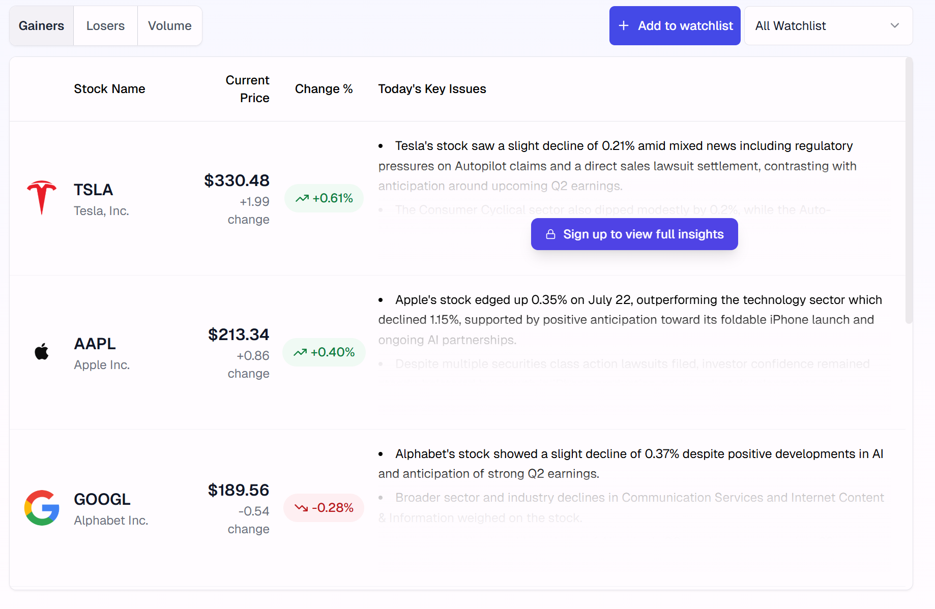Click Sign up to view full insights
This screenshot has height=609, width=935.
pos(634,234)
